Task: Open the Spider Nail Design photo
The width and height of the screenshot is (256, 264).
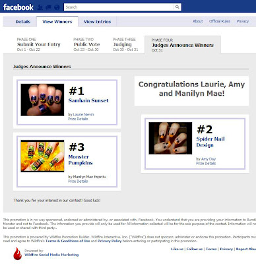Action: pos(170,138)
